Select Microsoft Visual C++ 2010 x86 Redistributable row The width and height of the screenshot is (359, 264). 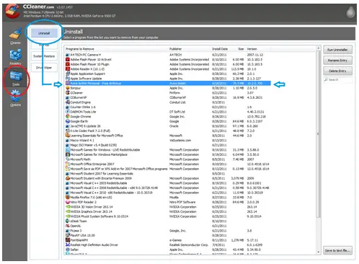pos(168,193)
